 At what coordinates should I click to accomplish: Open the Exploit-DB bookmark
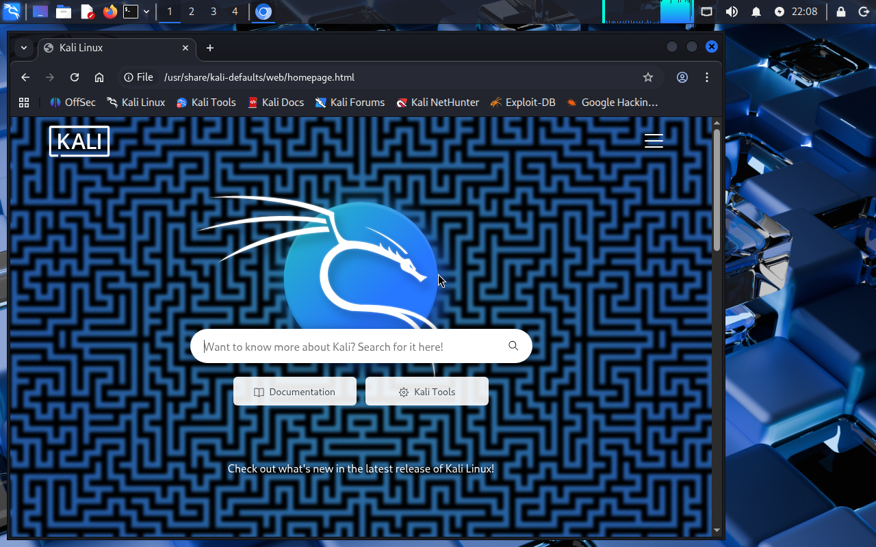[x=523, y=103]
